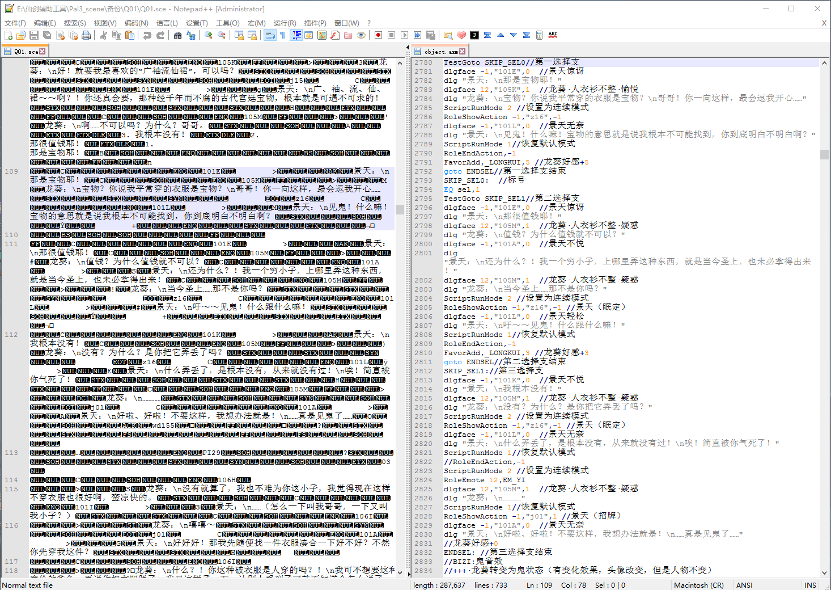Click the red heart toolbar icon
This screenshot has height=590, width=831.
461,35
